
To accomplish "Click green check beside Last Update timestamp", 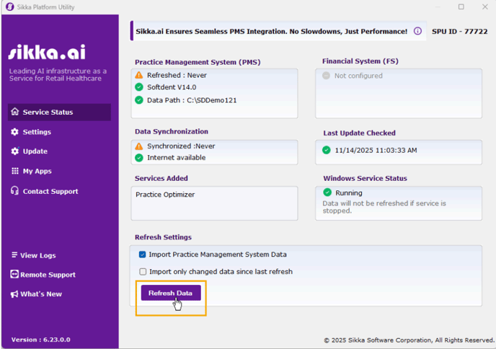I will point(327,150).
